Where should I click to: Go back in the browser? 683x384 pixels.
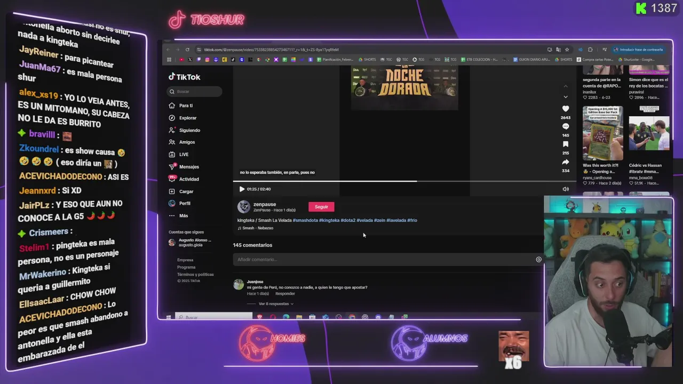click(x=168, y=50)
